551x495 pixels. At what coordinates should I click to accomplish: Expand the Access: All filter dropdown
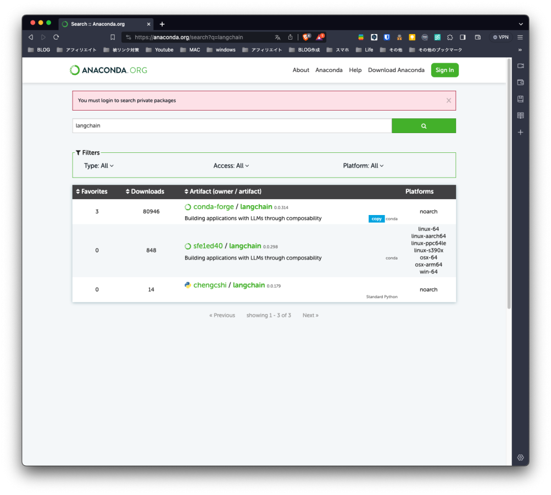(231, 166)
